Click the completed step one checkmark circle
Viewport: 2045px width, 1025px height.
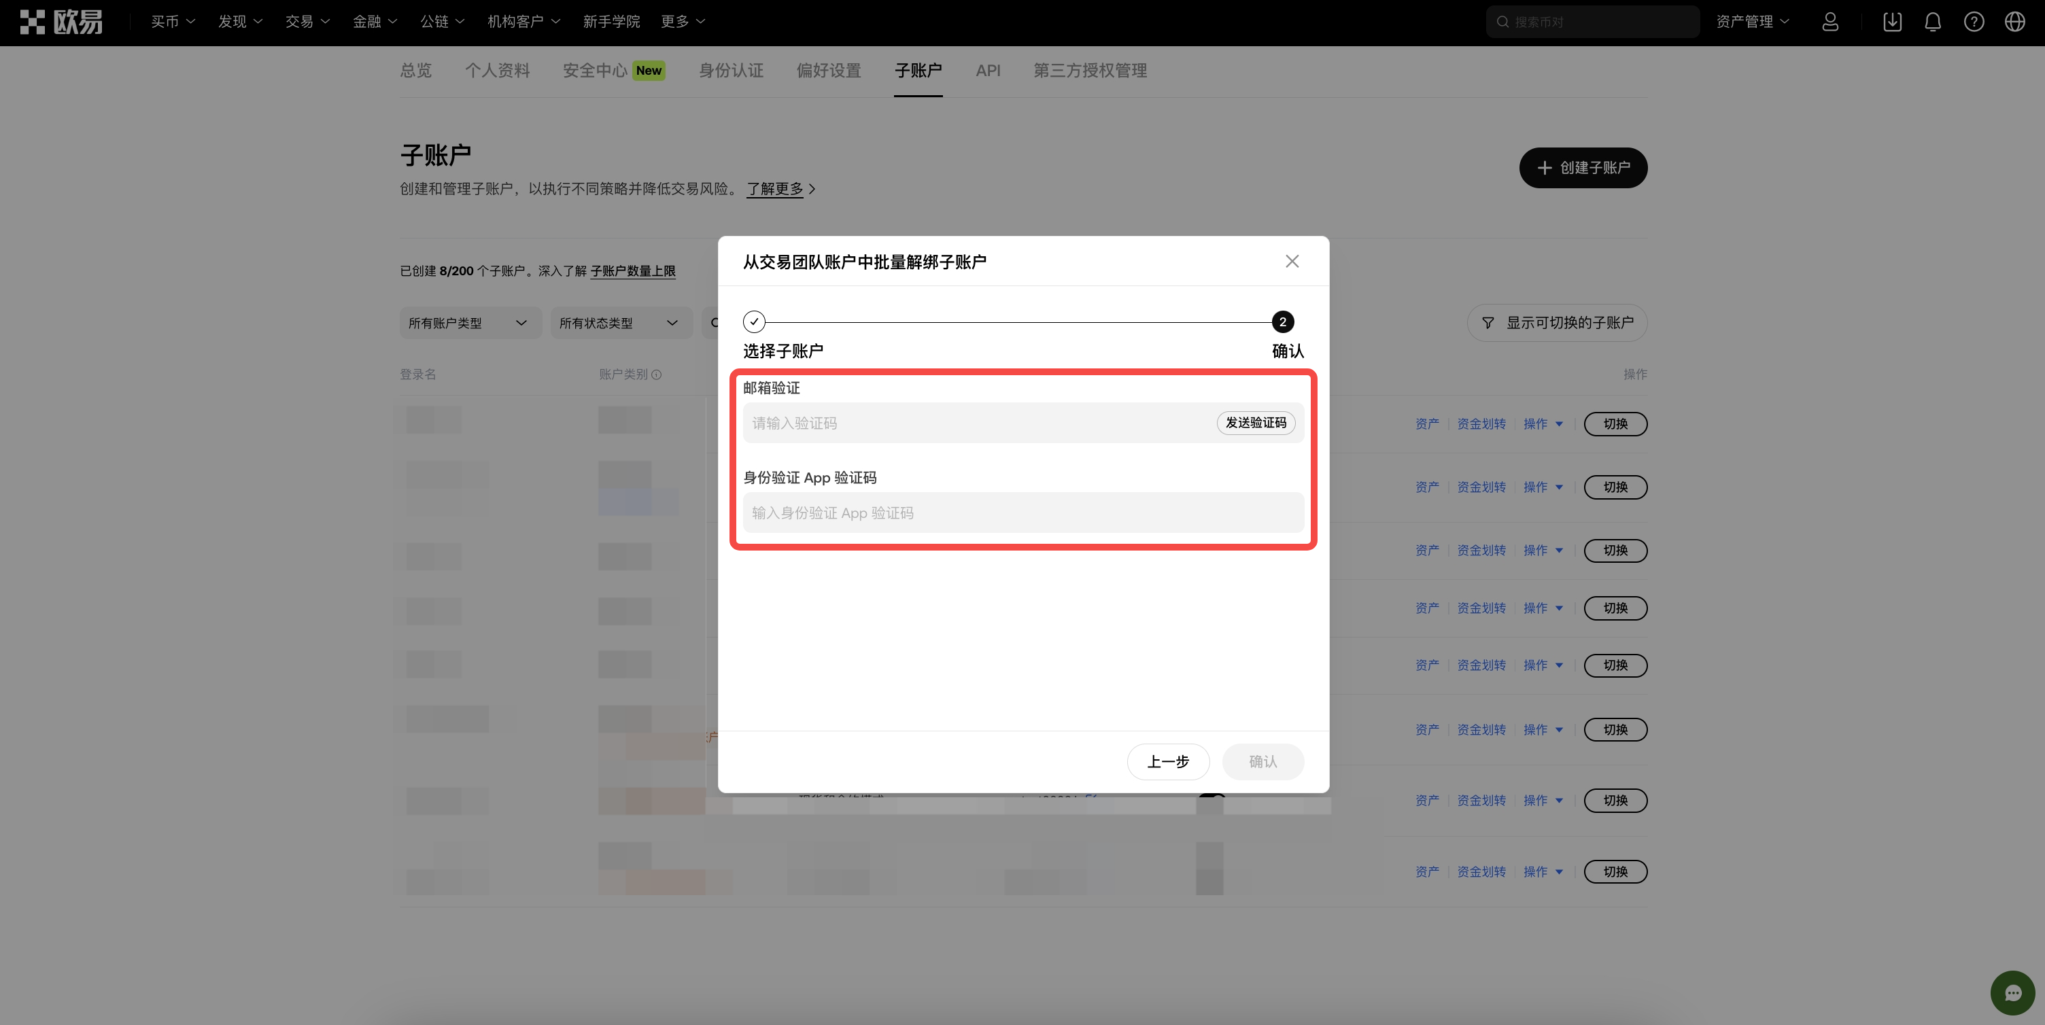[753, 322]
